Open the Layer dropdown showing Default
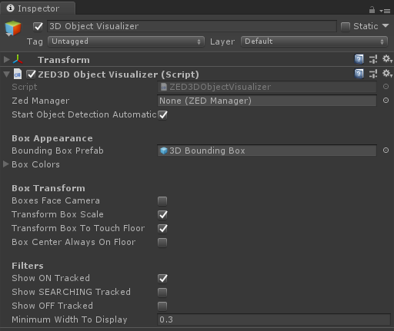Viewport: 394px width, 331px height. click(314, 41)
